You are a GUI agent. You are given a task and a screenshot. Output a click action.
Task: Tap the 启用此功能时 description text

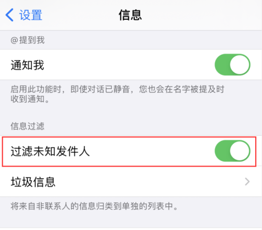117,94
